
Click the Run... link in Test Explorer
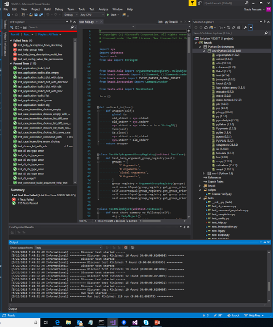coord(27,35)
